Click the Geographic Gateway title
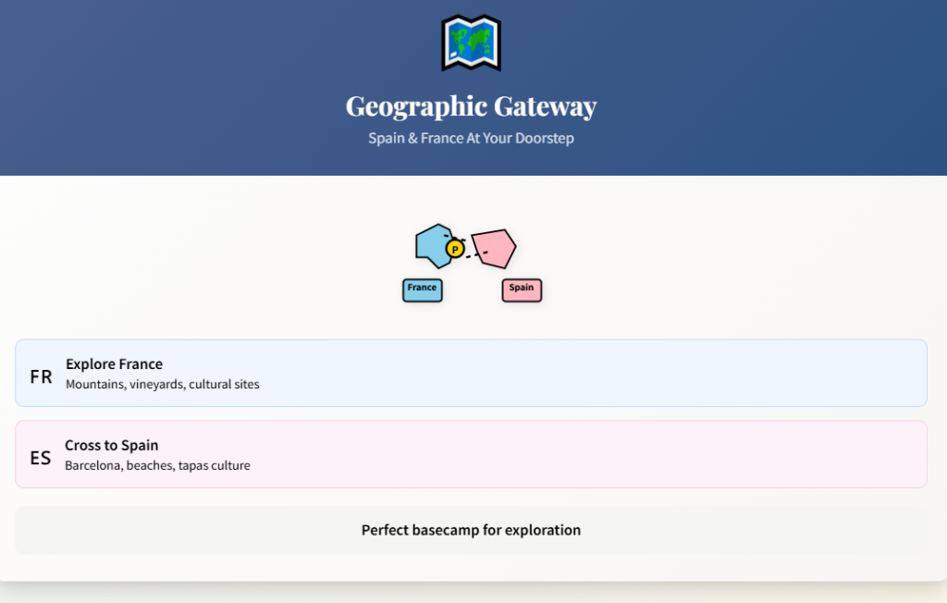 click(471, 106)
